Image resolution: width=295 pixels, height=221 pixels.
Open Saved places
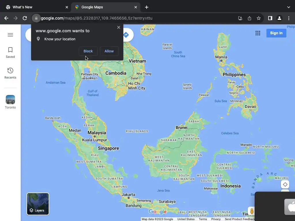pos(10,53)
